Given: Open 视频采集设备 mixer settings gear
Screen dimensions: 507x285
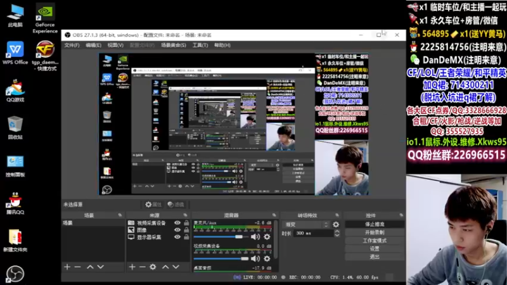Looking at the screenshot, I should (267, 258).
